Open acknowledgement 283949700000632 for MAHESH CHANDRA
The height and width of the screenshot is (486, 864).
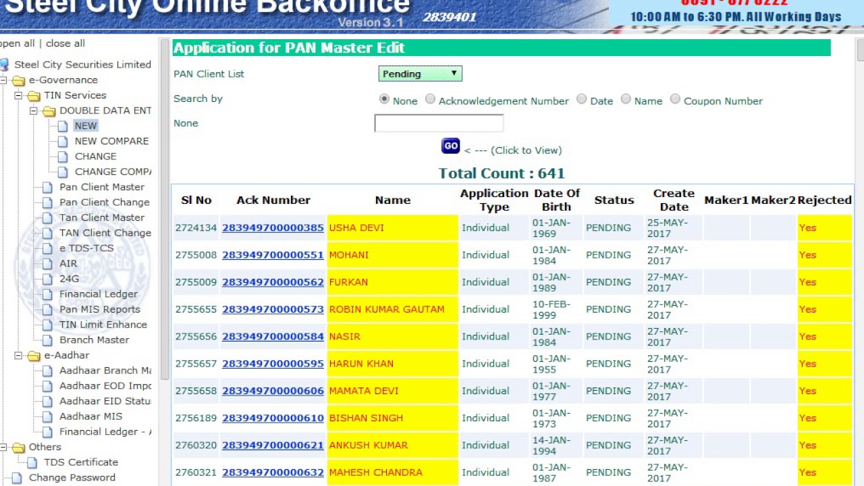coord(273,473)
